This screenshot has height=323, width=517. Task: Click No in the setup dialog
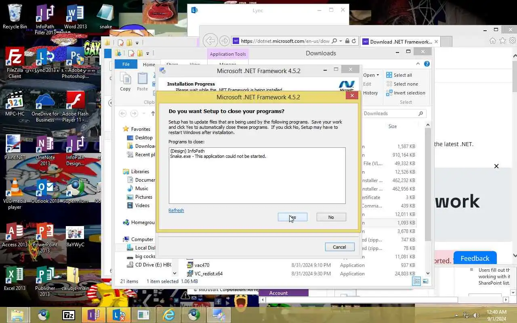coord(331,217)
